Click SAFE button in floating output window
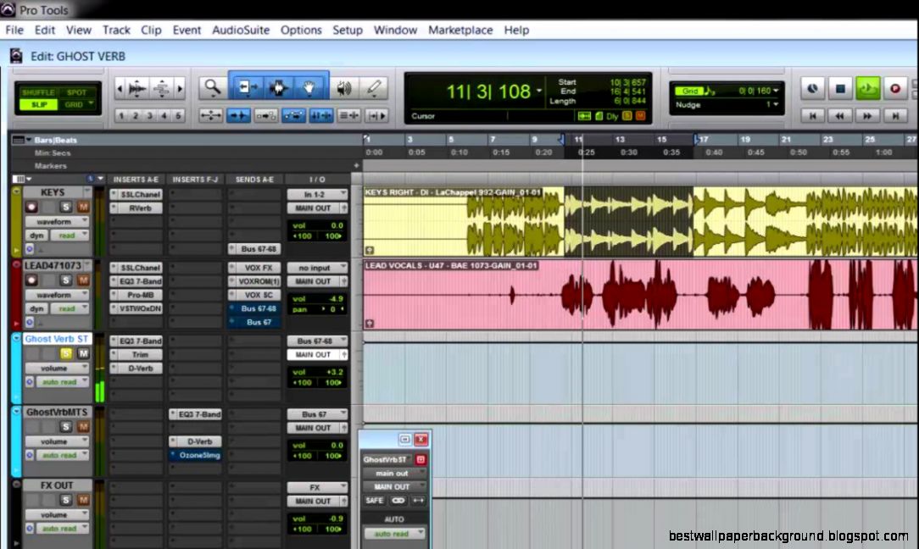 [x=375, y=501]
